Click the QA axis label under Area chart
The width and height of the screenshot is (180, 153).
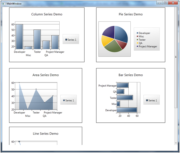[44, 116]
